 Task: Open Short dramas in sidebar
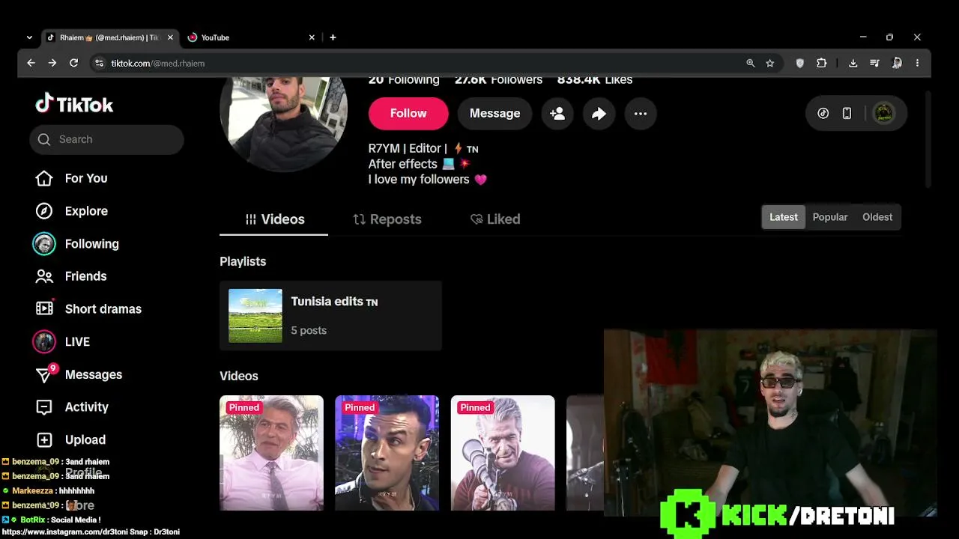[88, 309]
